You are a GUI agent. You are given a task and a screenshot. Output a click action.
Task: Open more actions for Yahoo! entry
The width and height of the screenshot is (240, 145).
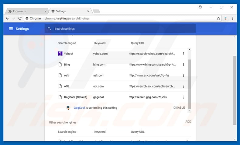[183, 54]
